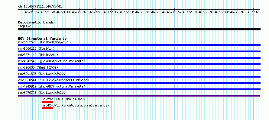Screen dimensions: 269x120
Task: Click the 46772.8k ruler tick label
Action: [x=221, y=12]
